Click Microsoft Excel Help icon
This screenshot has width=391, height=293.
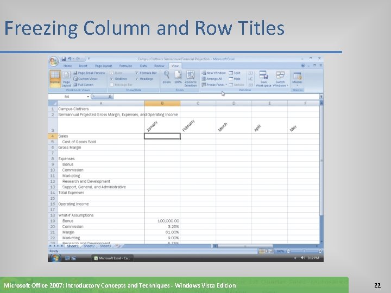[x=303, y=66]
